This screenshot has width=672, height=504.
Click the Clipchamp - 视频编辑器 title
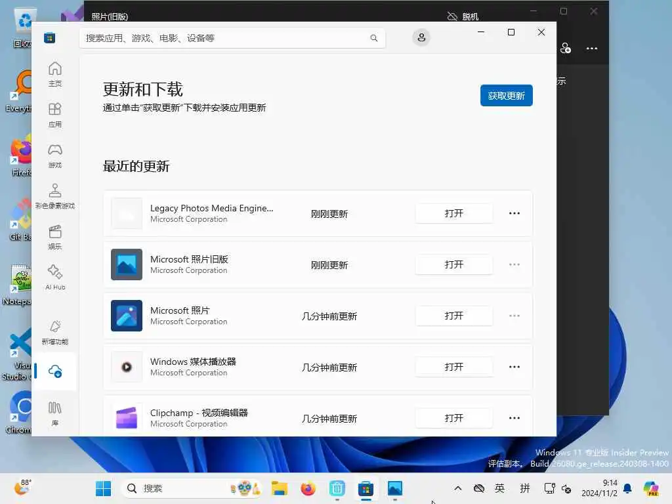(x=199, y=413)
